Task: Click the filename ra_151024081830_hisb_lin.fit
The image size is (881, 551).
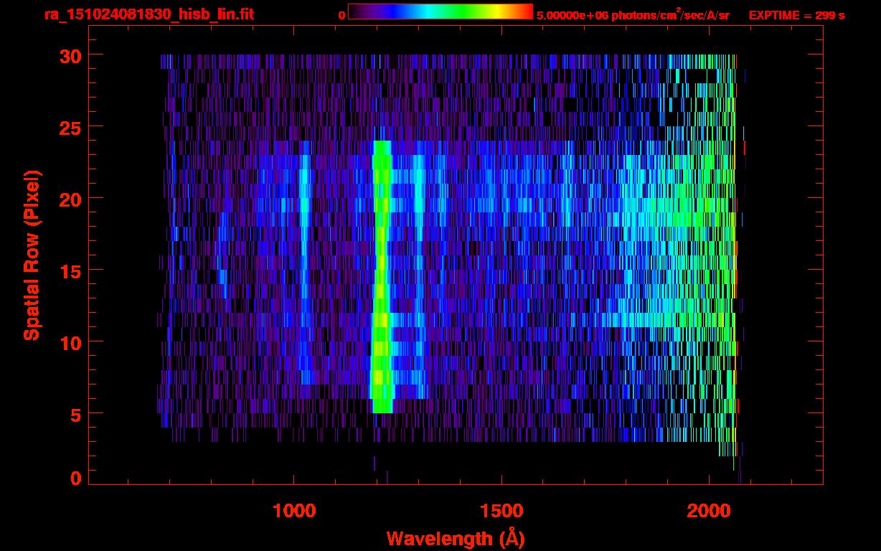Action: (149, 14)
